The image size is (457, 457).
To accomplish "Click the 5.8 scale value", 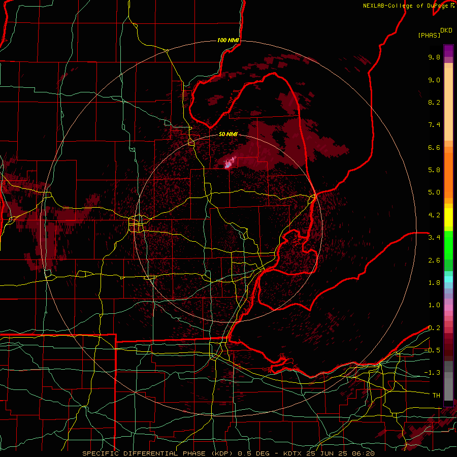I will pyautogui.click(x=434, y=170).
